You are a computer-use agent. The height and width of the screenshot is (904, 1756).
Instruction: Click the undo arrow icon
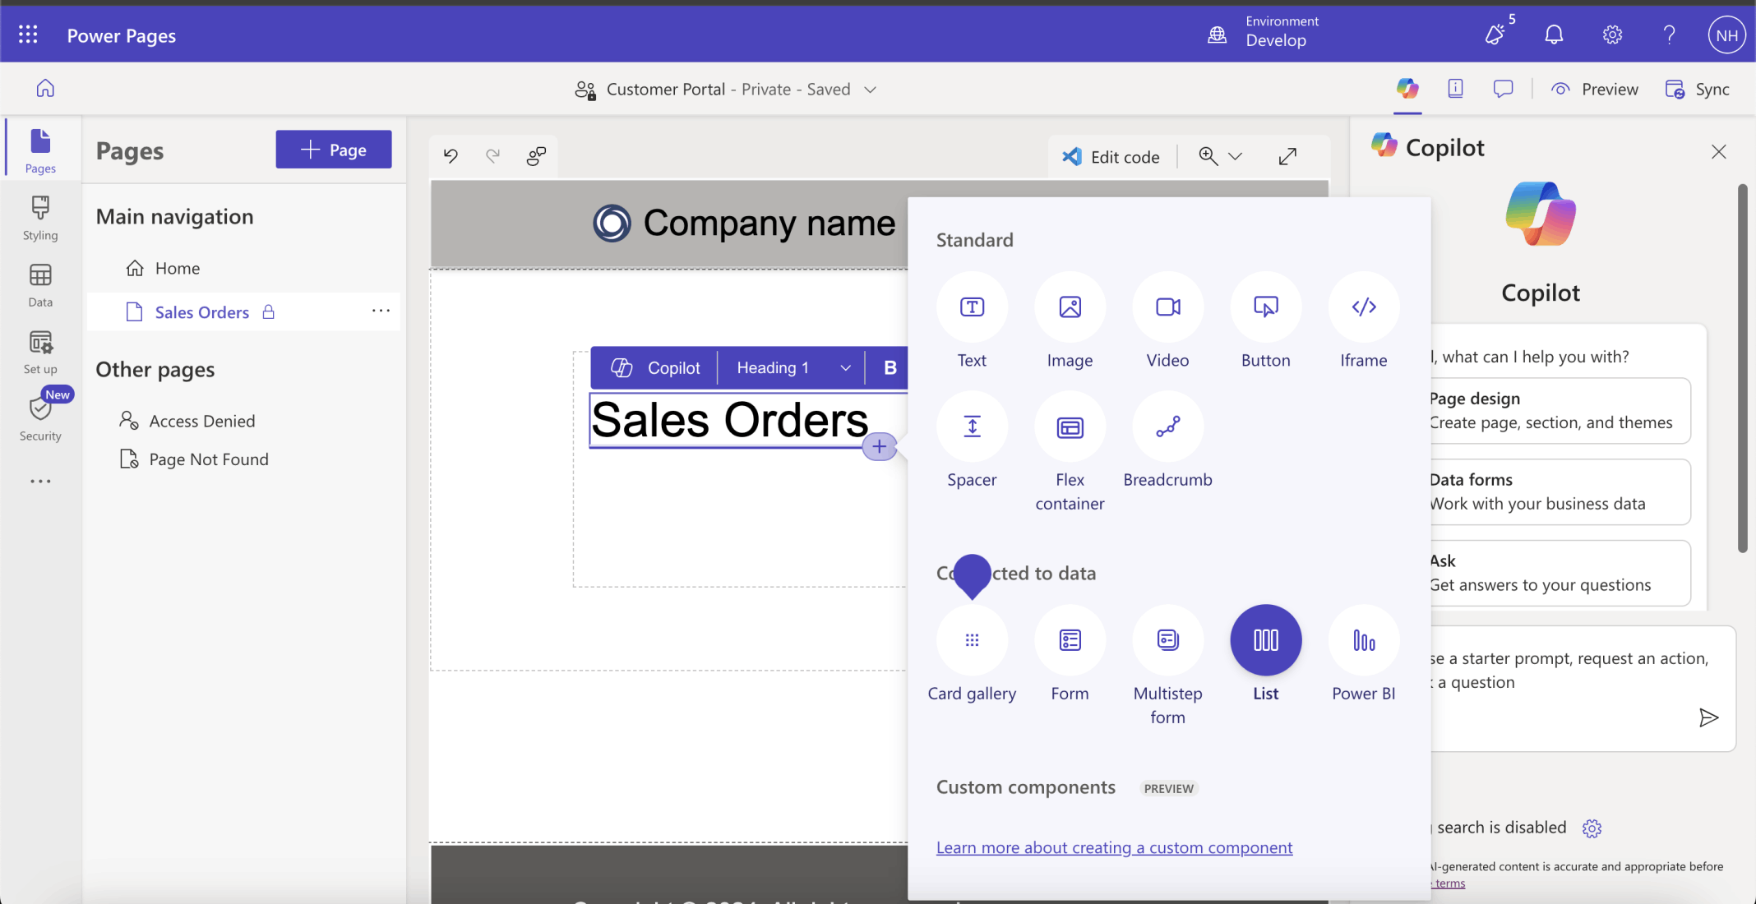click(451, 155)
